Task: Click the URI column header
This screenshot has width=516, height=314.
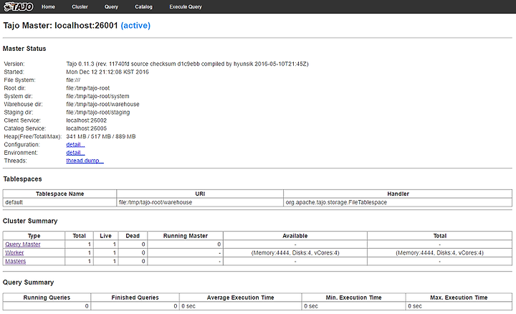Action: coord(200,194)
